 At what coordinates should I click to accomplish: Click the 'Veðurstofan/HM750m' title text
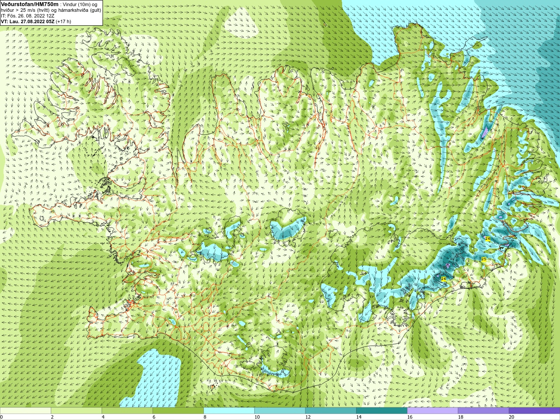[29, 4]
